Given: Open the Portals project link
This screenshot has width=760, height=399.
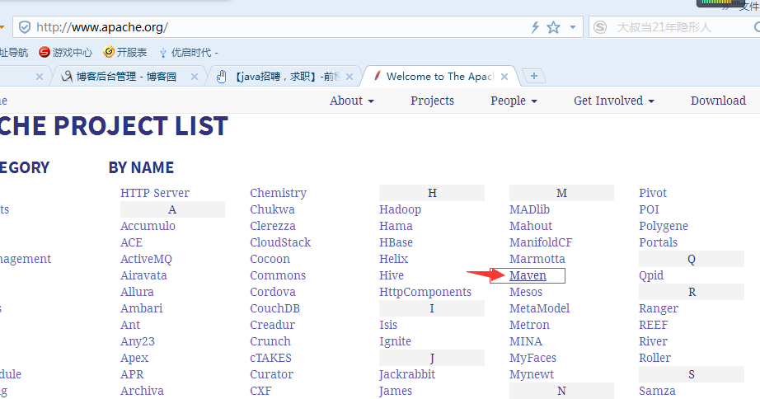Looking at the screenshot, I should pyautogui.click(x=658, y=242).
